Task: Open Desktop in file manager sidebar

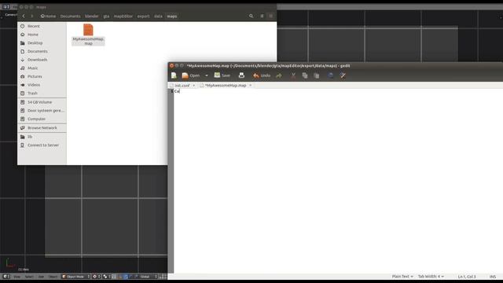Action: [x=42, y=42]
